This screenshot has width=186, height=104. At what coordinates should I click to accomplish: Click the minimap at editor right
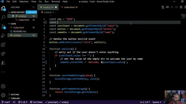183,16
